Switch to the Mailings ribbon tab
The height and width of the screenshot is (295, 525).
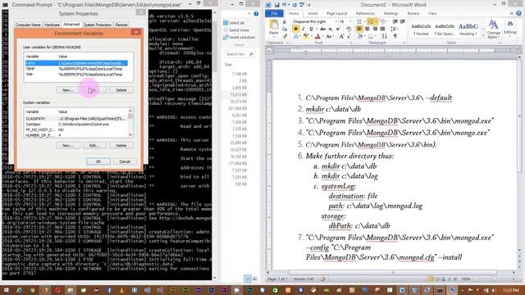[390, 13]
